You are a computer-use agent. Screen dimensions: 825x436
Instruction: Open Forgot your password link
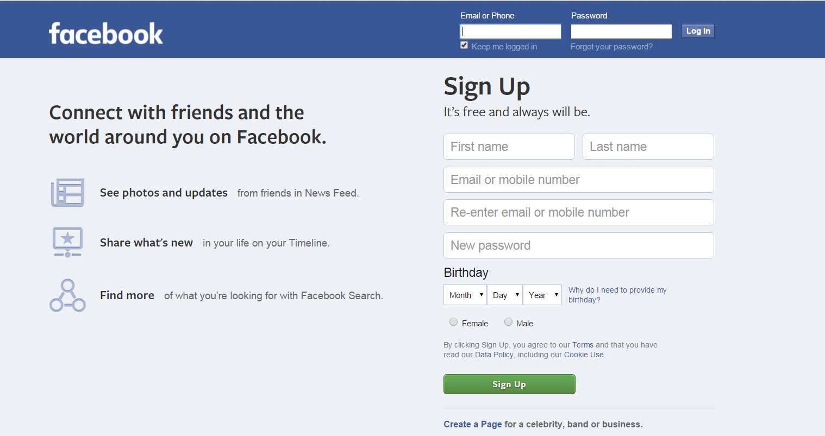(x=611, y=47)
